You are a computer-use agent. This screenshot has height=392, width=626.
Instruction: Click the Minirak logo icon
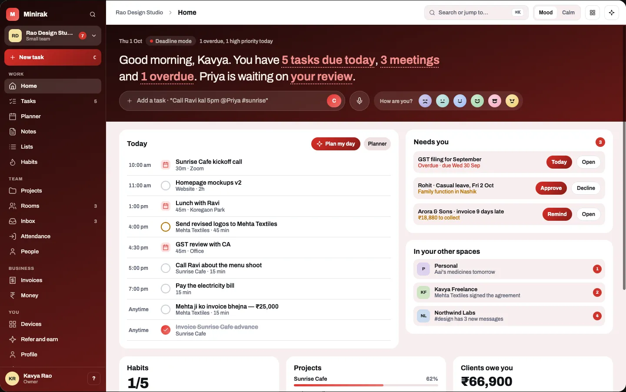pos(13,14)
